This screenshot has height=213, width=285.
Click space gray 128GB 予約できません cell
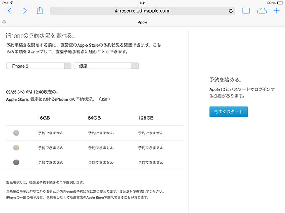[151, 162]
